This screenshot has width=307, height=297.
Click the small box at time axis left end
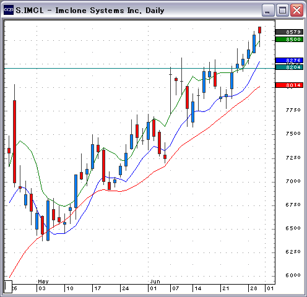click(x=8, y=286)
